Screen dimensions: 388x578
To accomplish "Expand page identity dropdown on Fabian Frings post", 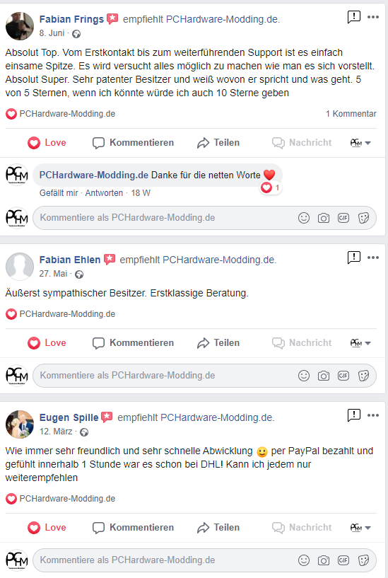I will 360,143.
